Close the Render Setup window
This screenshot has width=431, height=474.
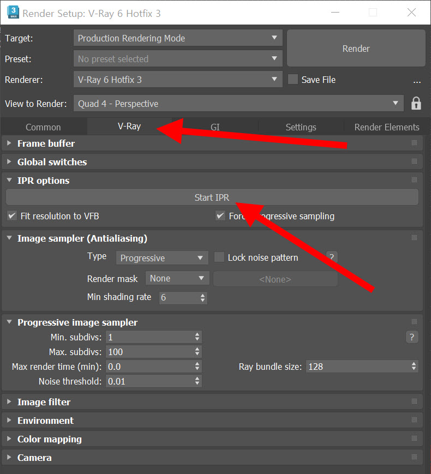click(412, 13)
